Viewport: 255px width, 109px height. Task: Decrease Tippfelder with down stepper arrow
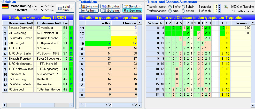pyautogui.click(x=219, y=8)
